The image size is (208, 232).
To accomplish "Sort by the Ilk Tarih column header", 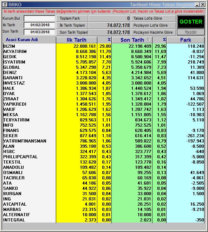I will coord(77,40).
